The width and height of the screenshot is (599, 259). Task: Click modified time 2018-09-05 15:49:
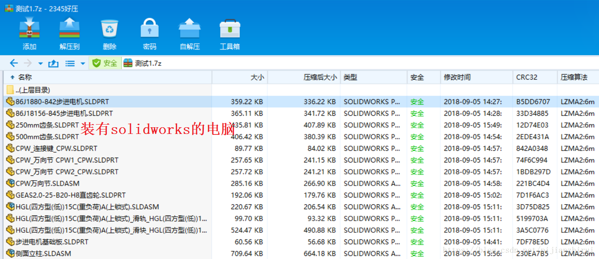point(473,125)
